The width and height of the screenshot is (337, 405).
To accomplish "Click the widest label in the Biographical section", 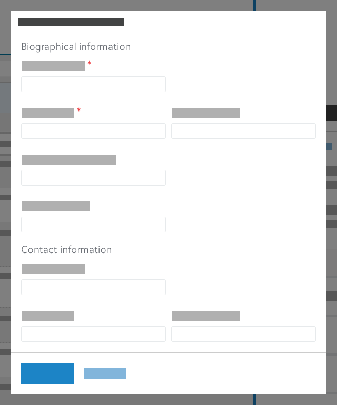I will pos(69,159).
